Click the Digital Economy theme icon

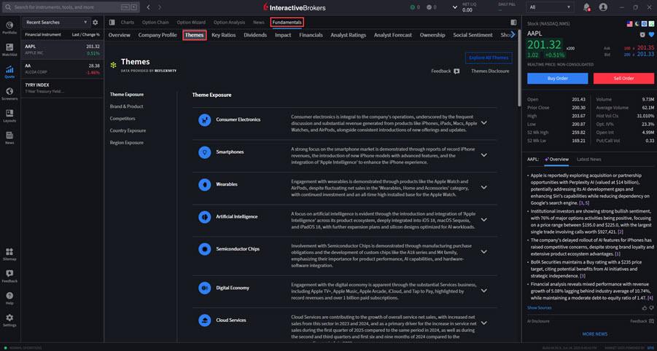(x=204, y=288)
